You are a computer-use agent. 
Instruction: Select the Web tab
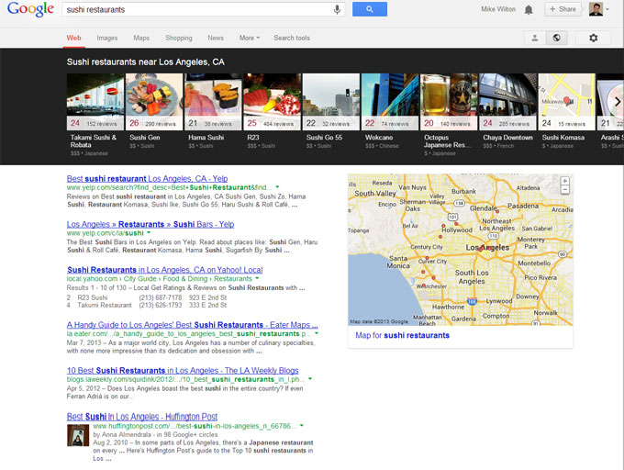[x=73, y=38]
